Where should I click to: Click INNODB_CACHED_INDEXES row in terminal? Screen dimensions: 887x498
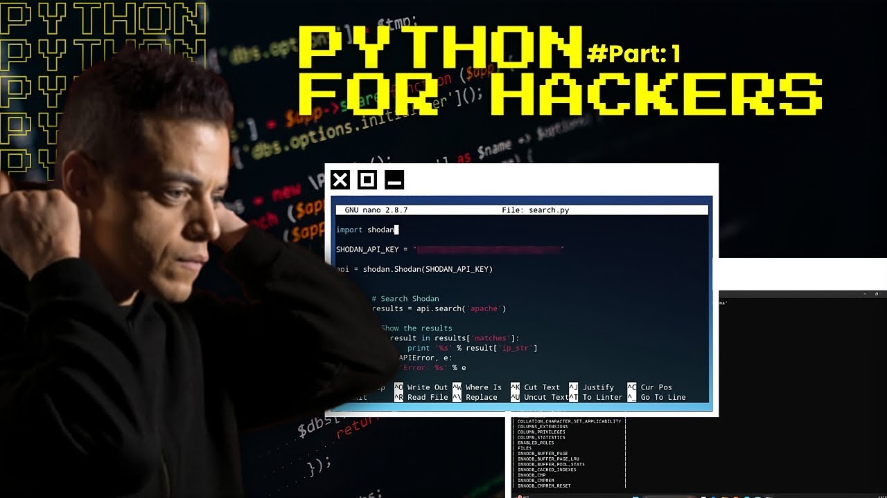pyautogui.click(x=547, y=470)
